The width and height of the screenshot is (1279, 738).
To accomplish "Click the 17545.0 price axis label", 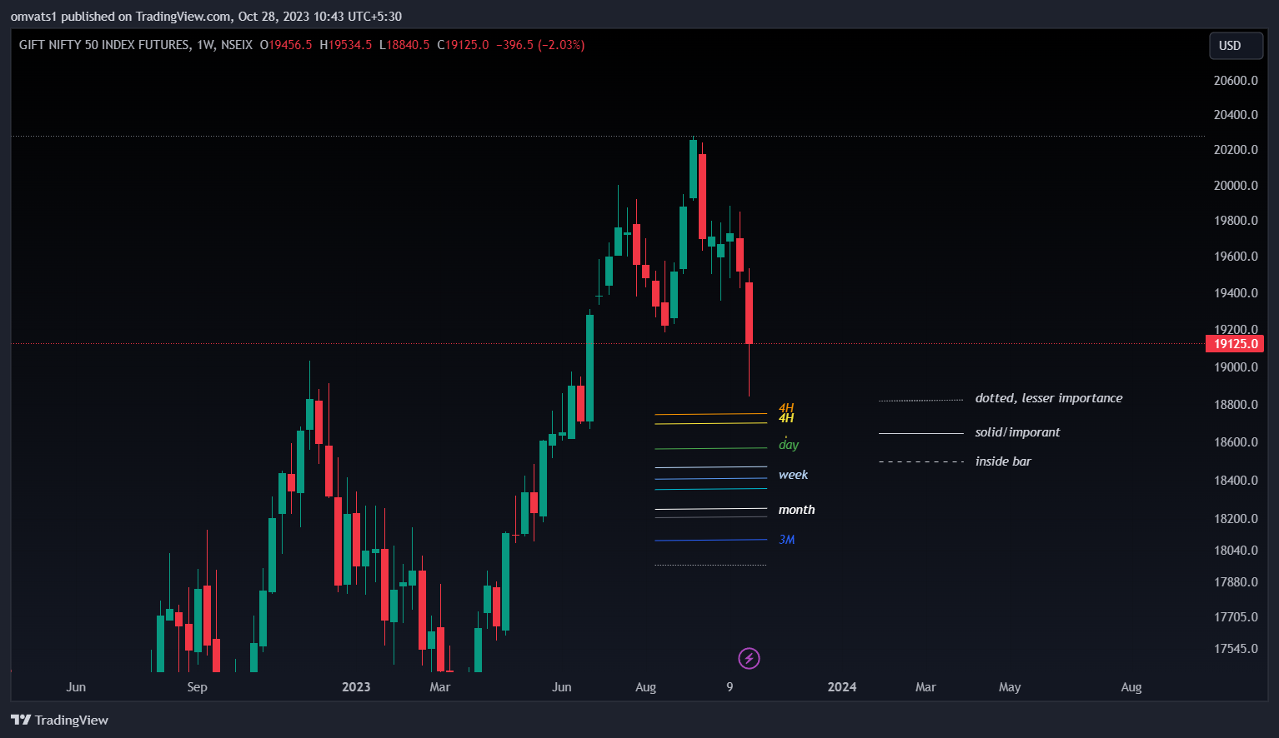I will tap(1236, 649).
